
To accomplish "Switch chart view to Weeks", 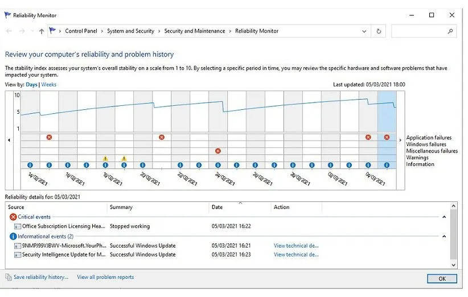I will click(x=49, y=85).
